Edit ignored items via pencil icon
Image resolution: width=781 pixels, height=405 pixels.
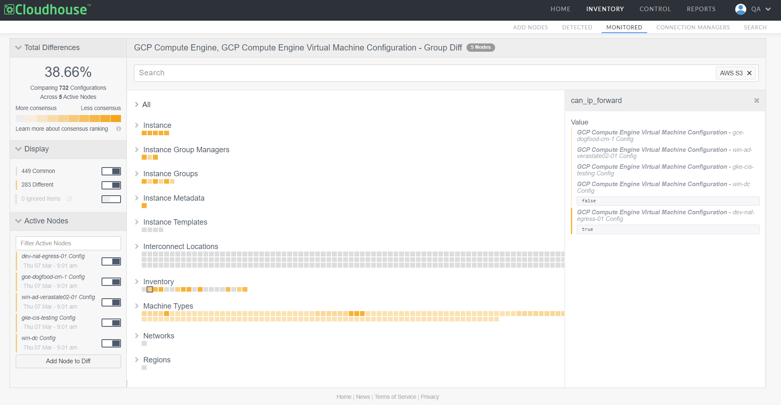(70, 199)
